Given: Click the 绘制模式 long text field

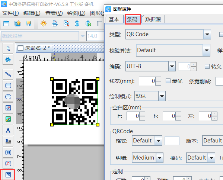Looking at the screenshot, I should pos(195,96).
